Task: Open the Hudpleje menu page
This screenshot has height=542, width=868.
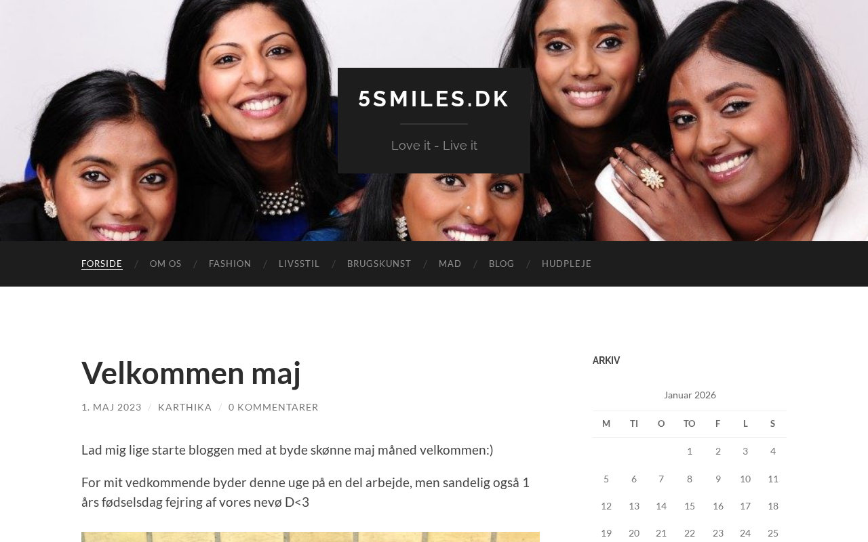Action: [x=567, y=264]
